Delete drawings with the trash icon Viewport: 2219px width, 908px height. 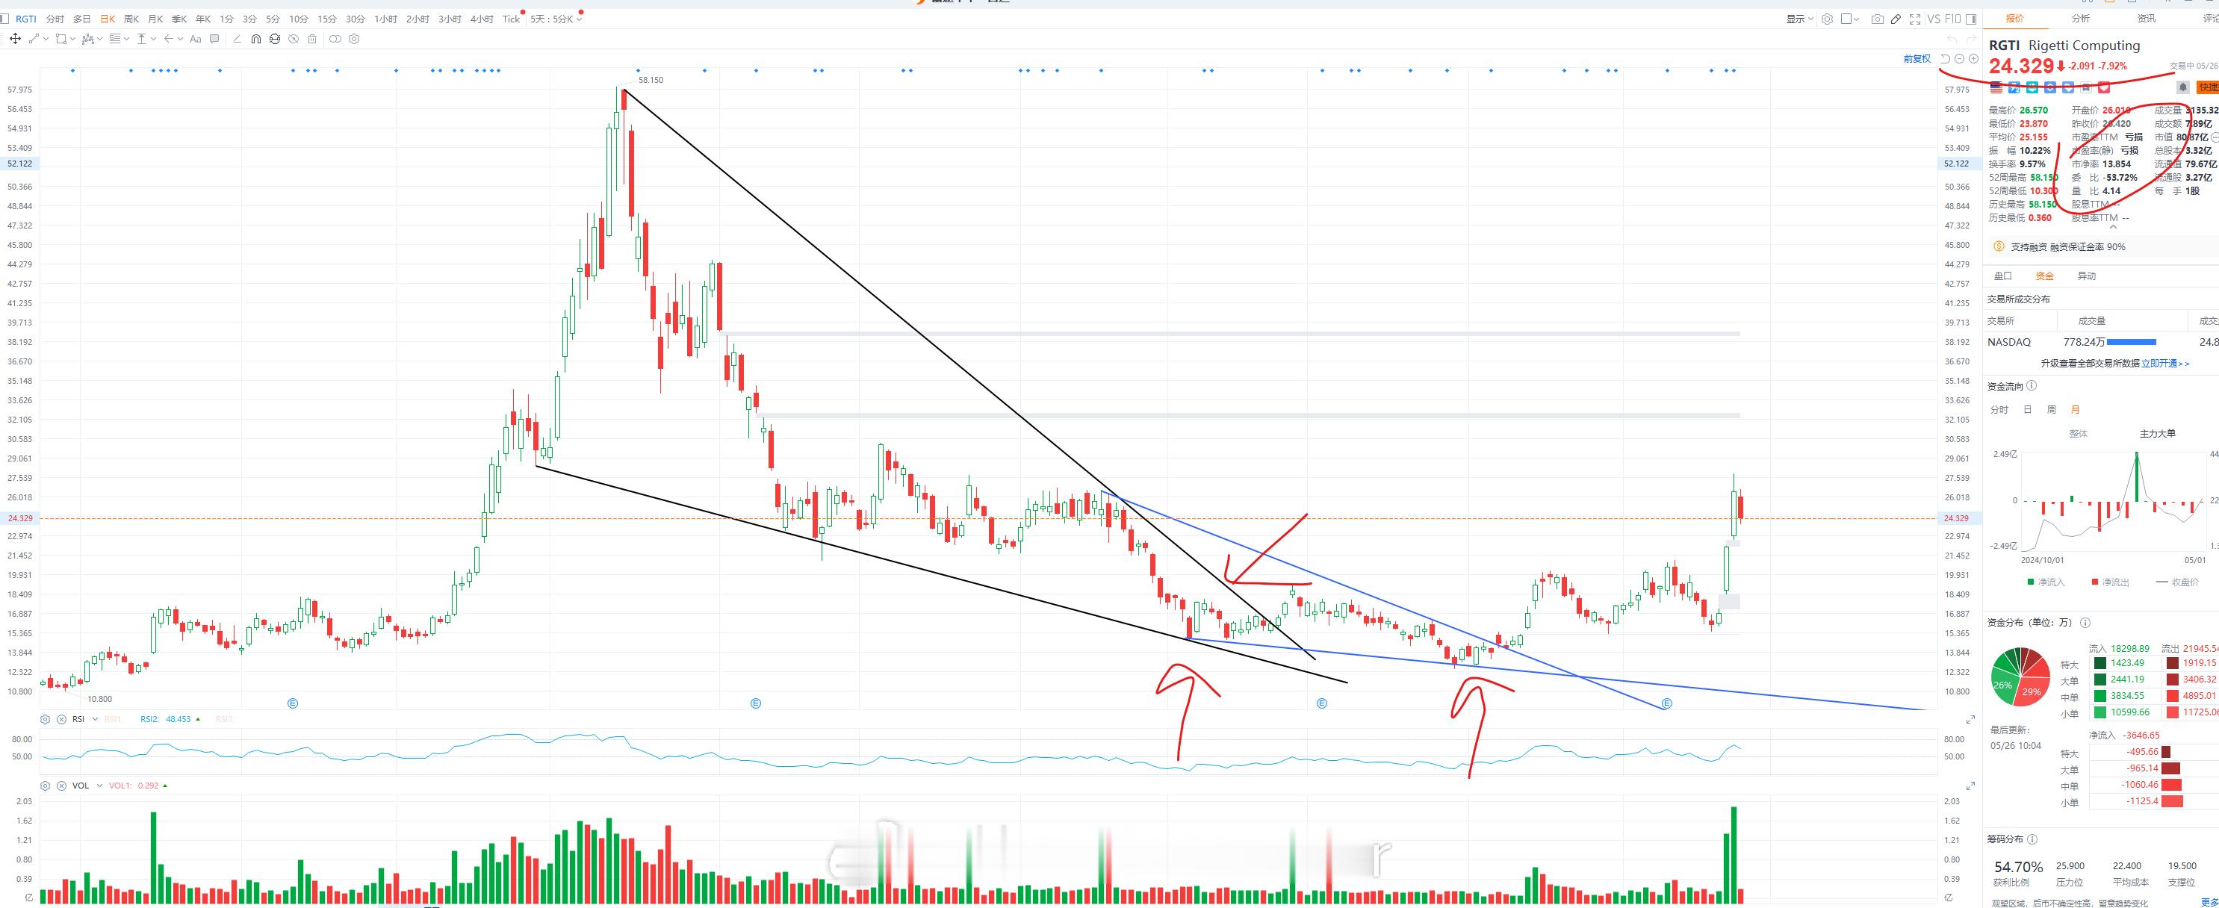pyautogui.click(x=313, y=39)
